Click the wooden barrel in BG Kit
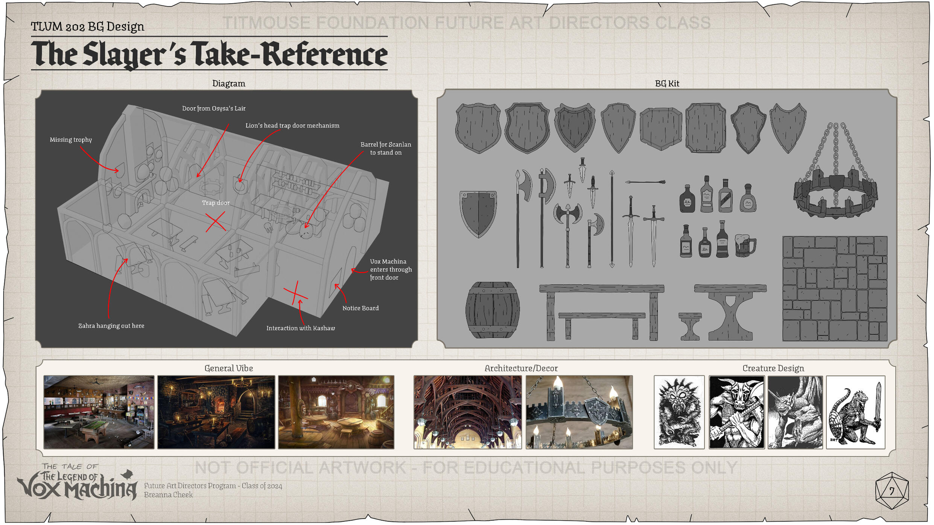This screenshot has width=934, height=525. click(x=492, y=310)
